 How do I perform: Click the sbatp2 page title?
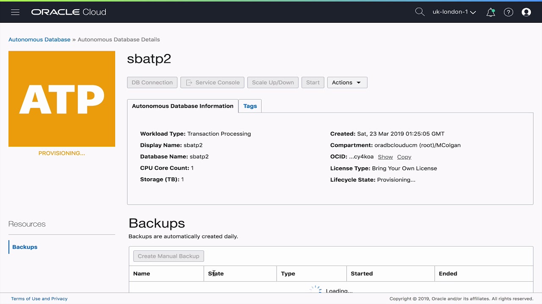click(x=149, y=59)
